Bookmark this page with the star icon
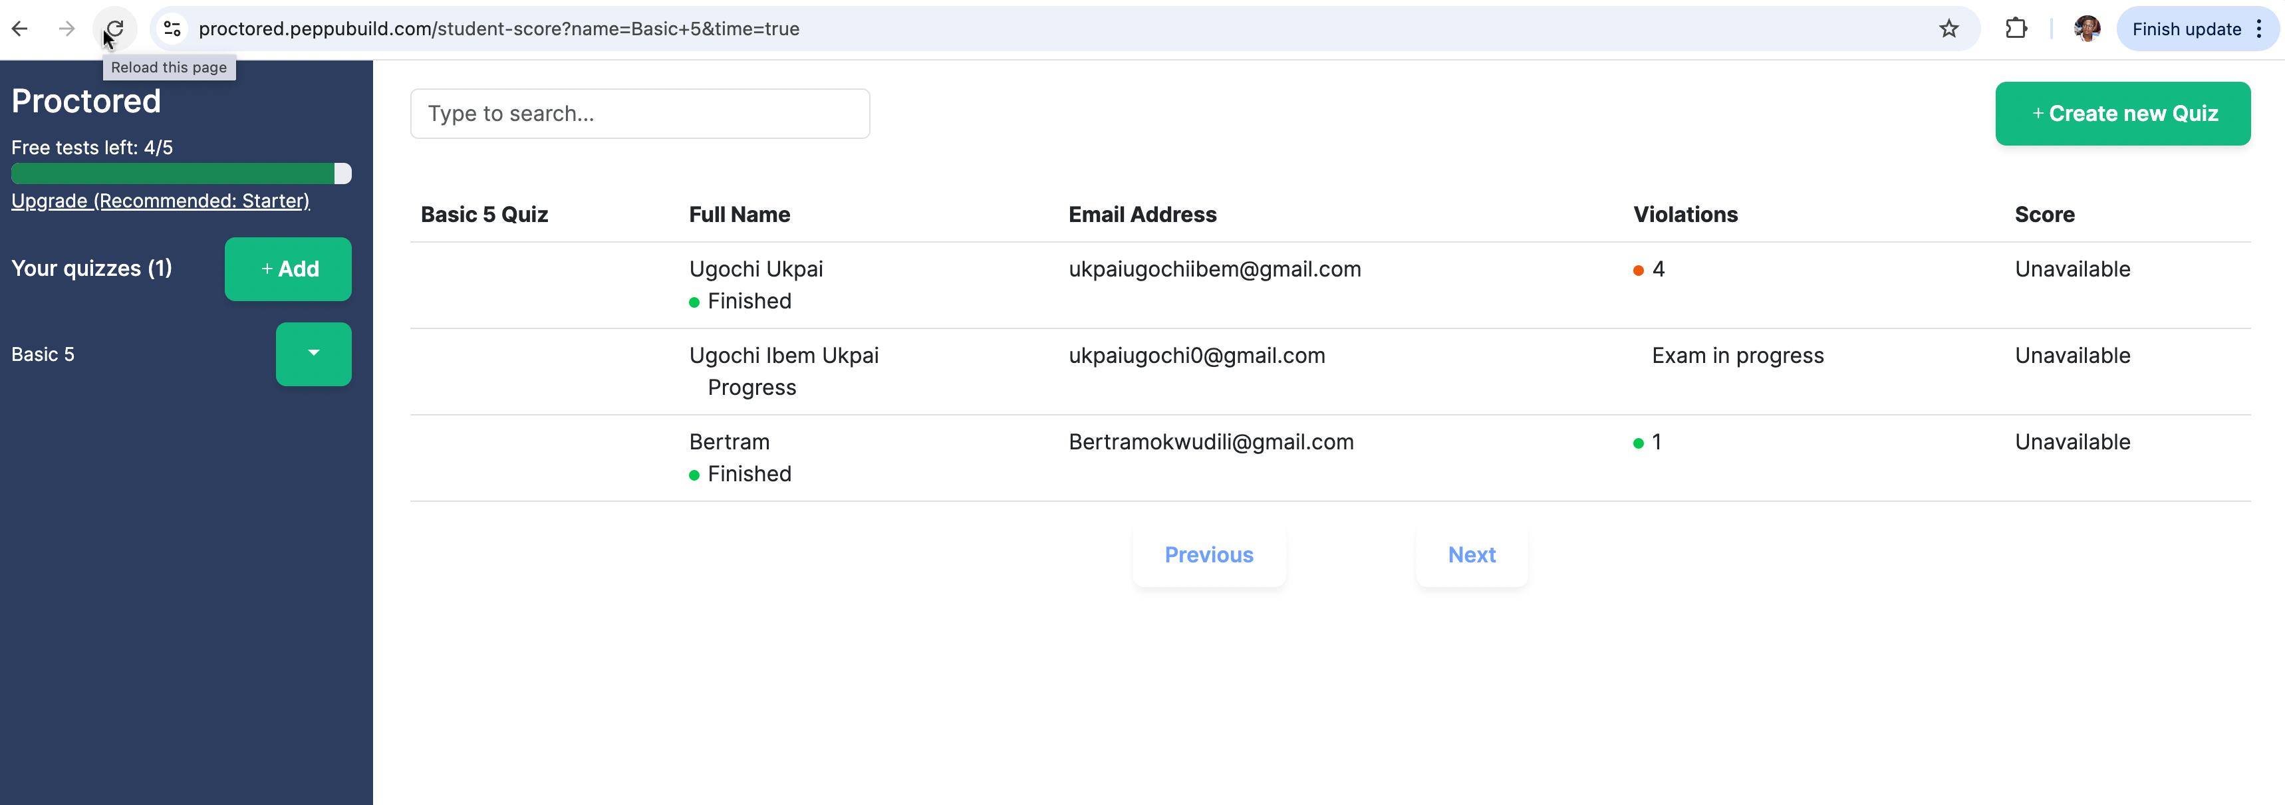Screen dimensions: 2285x805 click(1948, 29)
